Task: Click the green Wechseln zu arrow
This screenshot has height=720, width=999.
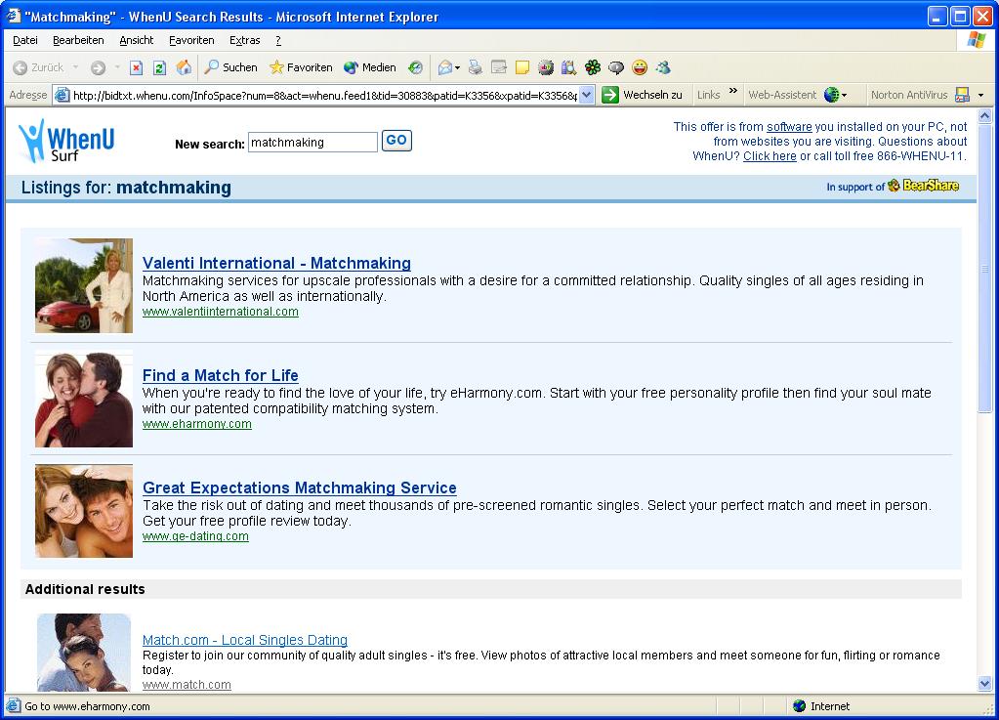Action: click(610, 95)
